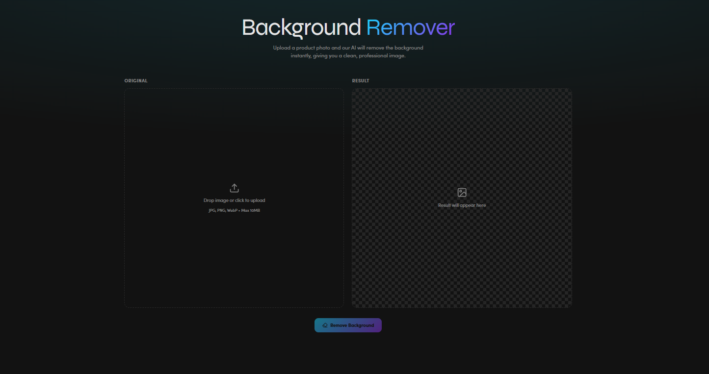Click the eraser icon on Remove Background
Screen dimensions: 709x374
point(325,325)
